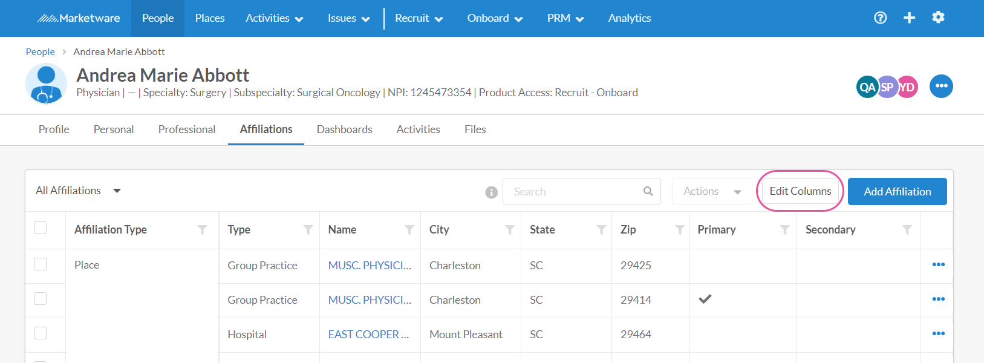Click the Andrea Marie Abbott heading
984x363 pixels.
coord(163,75)
